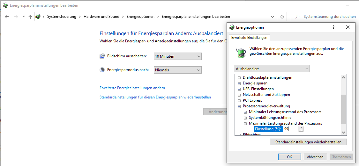Click the help question mark in Energieoptionen
359x166 pixels.
click(333, 27)
